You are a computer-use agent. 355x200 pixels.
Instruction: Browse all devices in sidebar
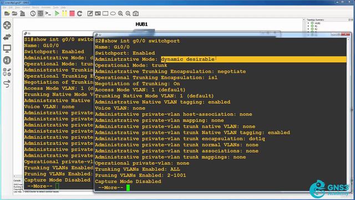click(x=7, y=72)
